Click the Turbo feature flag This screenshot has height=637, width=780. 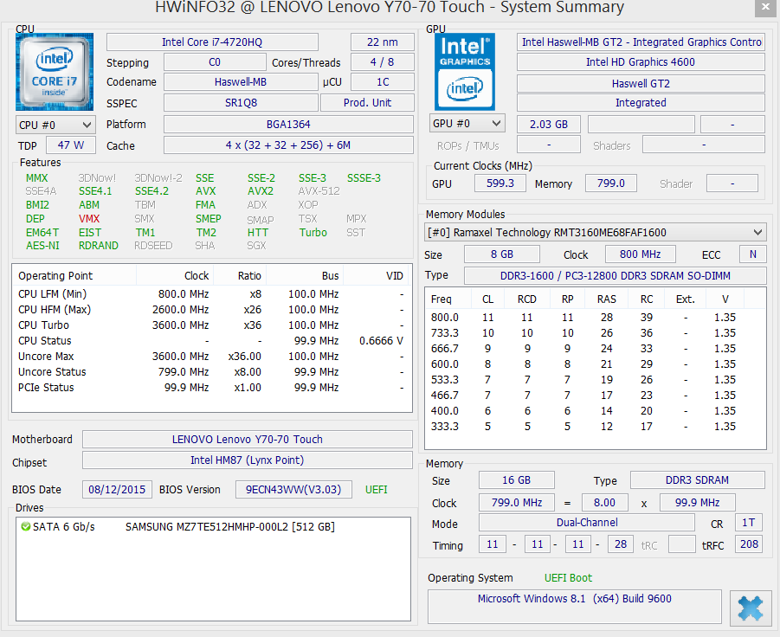pyautogui.click(x=313, y=233)
